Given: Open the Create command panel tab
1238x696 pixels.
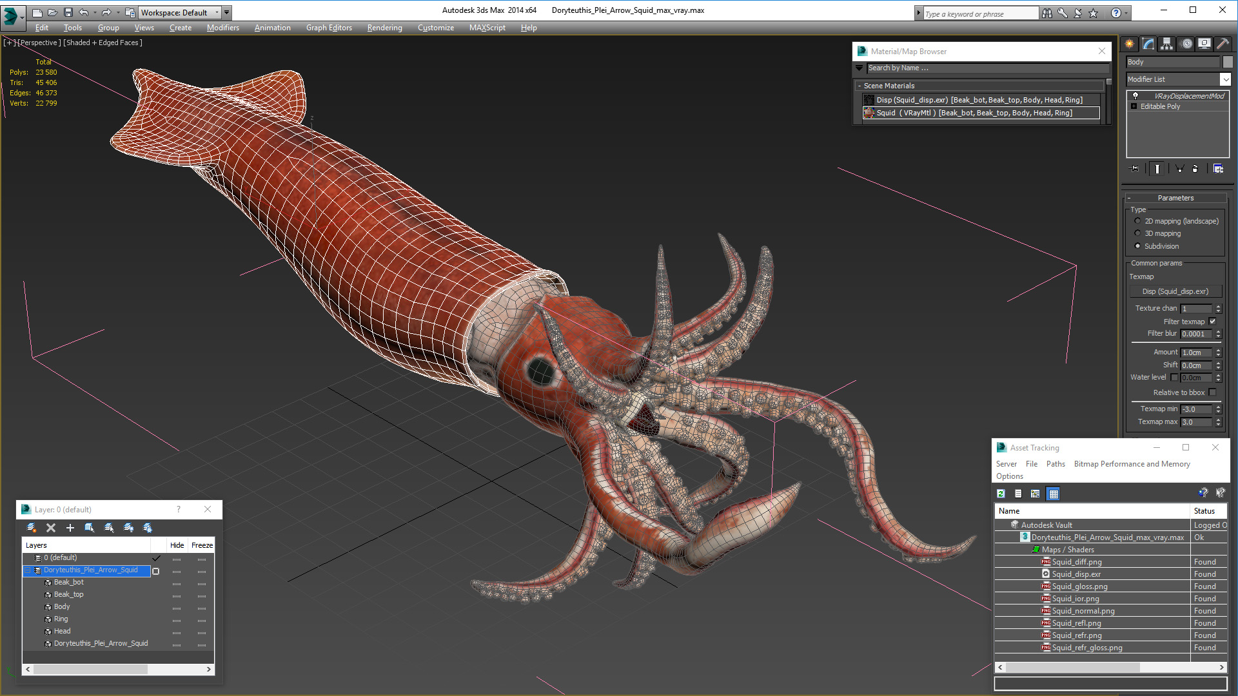Looking at the screenshot, I should click(1130, 44).
